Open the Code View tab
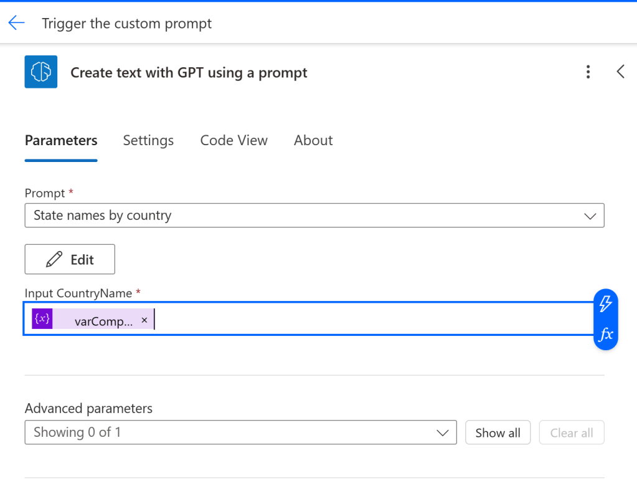Screen dimensions: 637x486 click(234, 141)
